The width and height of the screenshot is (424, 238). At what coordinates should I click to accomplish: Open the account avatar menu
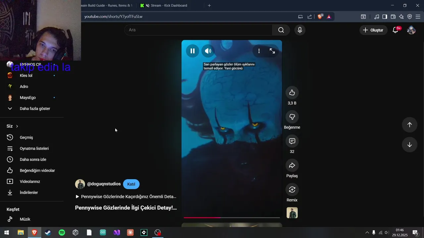[x=411, y=30]
